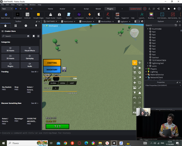Image resolution: width=182 pixels, height=146 pixels.
Task: Open the Rojo plugin
Action: coord(108,16)
